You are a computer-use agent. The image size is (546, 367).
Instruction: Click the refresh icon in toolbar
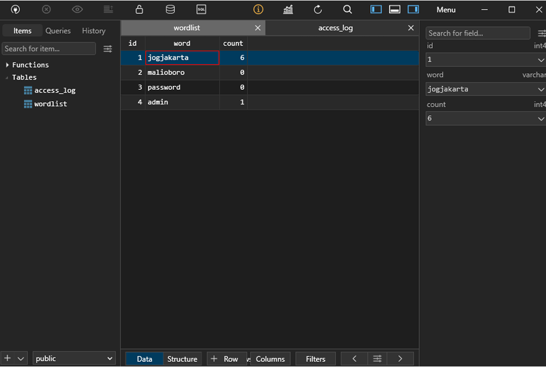(x=318, y=10)
